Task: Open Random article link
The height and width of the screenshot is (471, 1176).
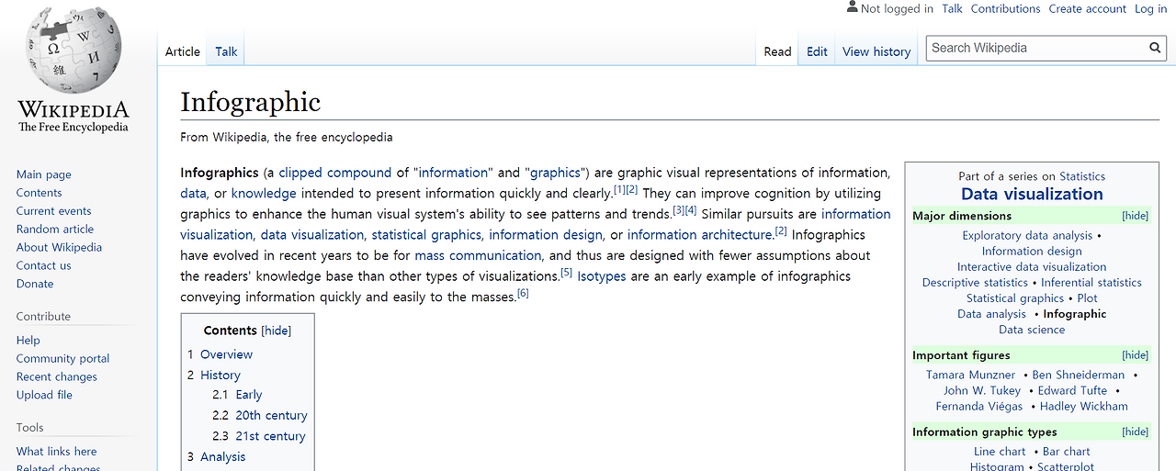Action: pyautogui.click(x=55, y=230)
